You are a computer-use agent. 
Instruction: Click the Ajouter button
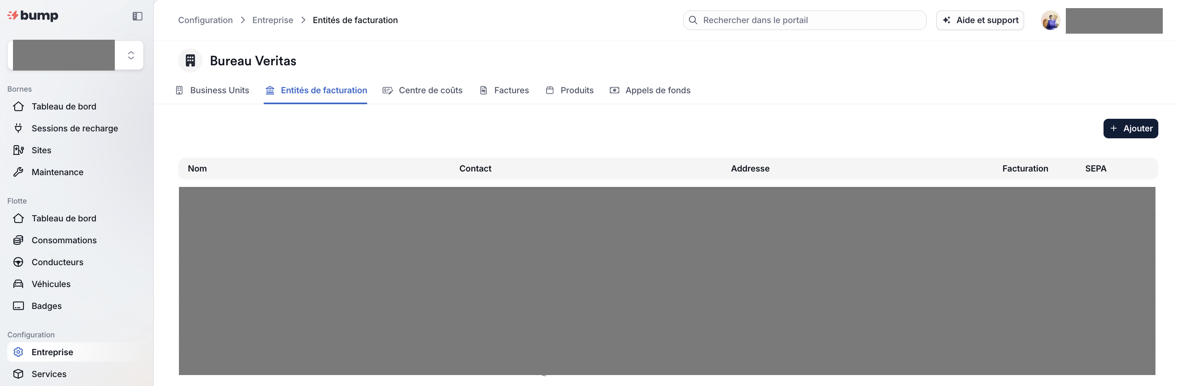tap(1130, 129)
